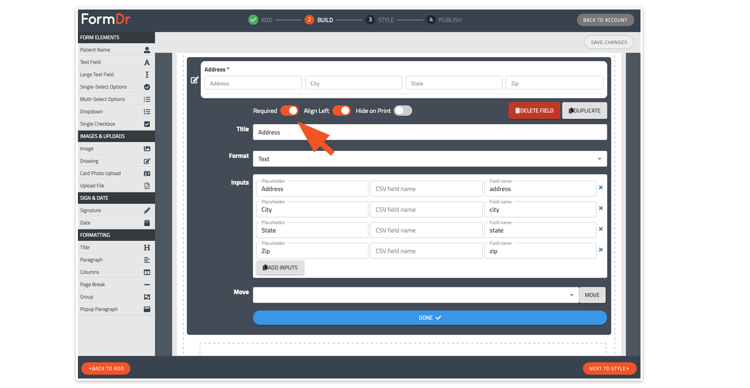The height and width of the screenshot is (388, 750).
Task: Insert Page Break from formatting list
Action: click(116, 284)
